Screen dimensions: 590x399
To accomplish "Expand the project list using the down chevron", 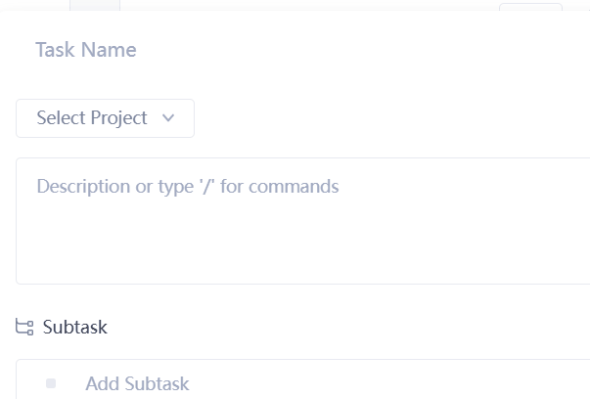I will coord(168,118).
